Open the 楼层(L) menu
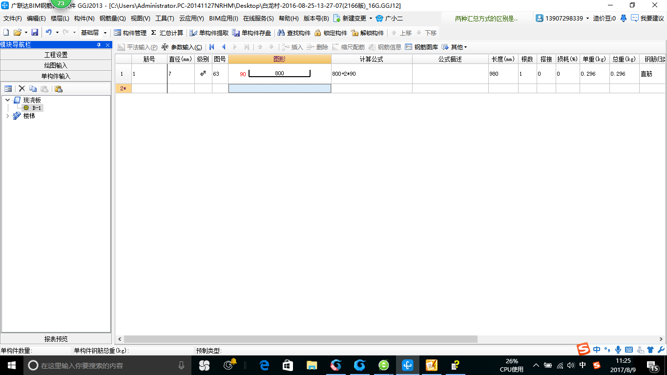 coord(60,18)
